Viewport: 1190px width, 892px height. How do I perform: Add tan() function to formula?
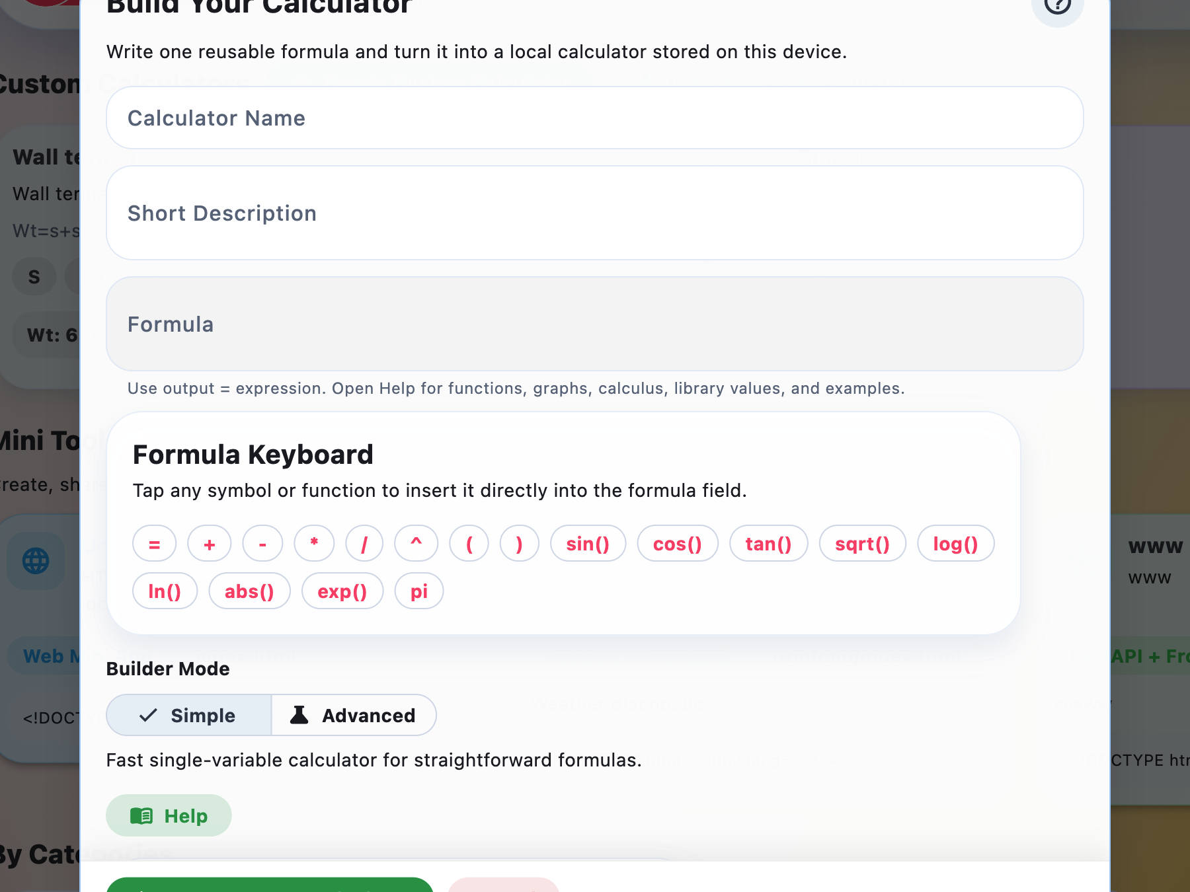coord(769,544)
